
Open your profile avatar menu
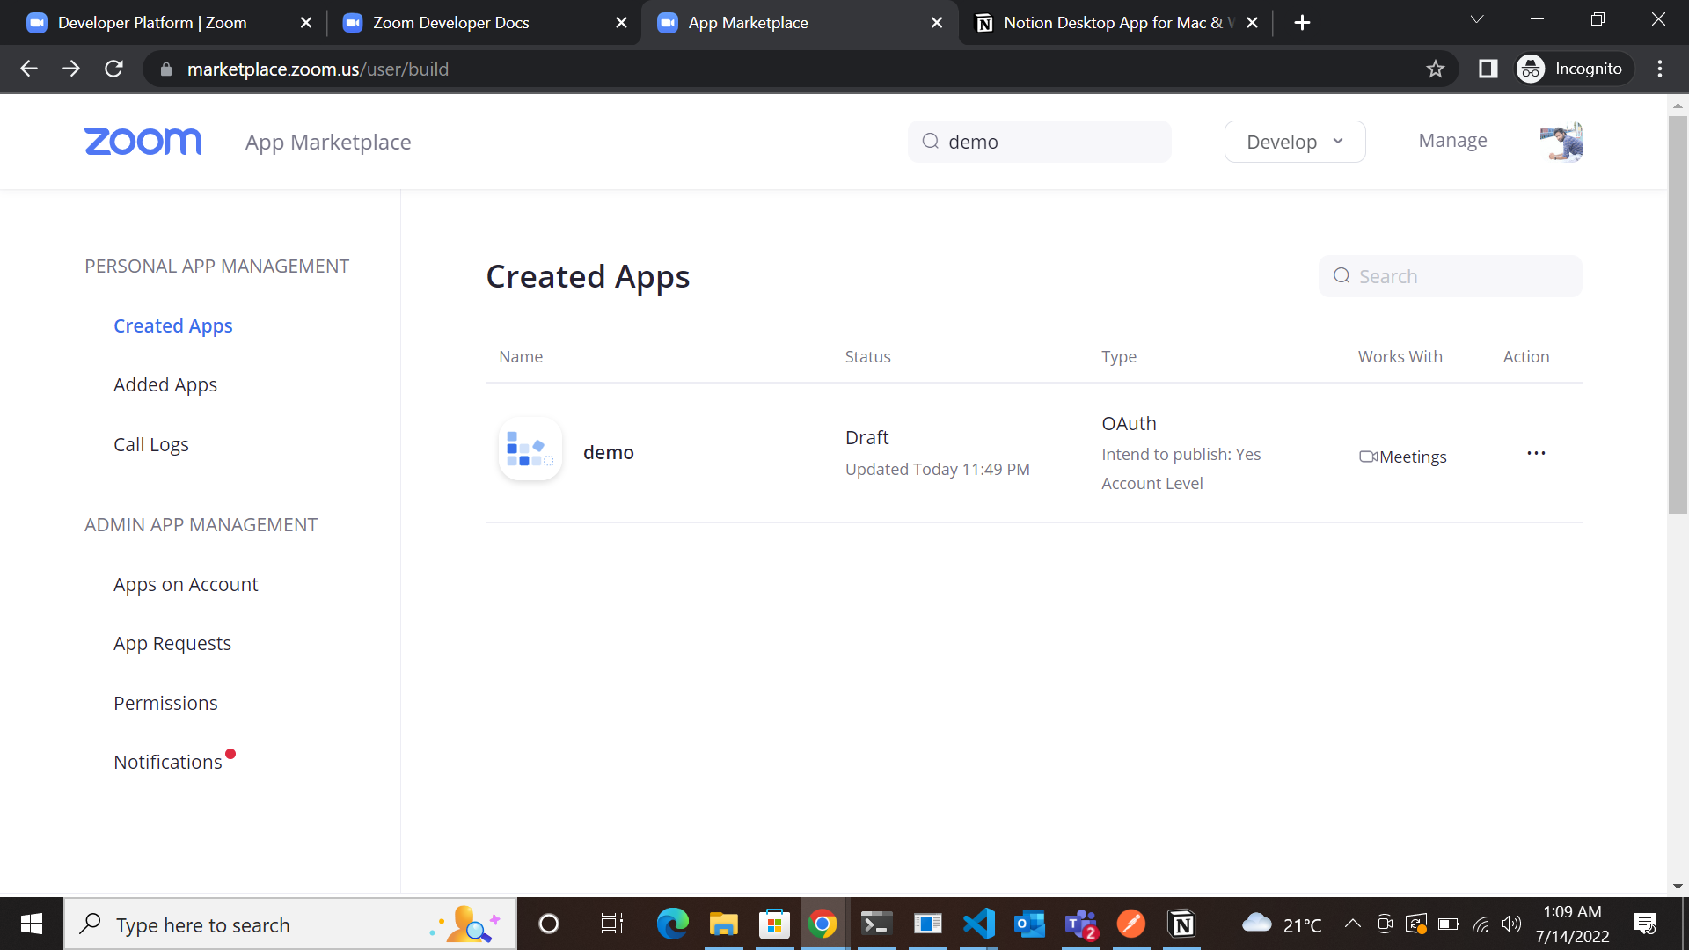[x=1561, y=141]
